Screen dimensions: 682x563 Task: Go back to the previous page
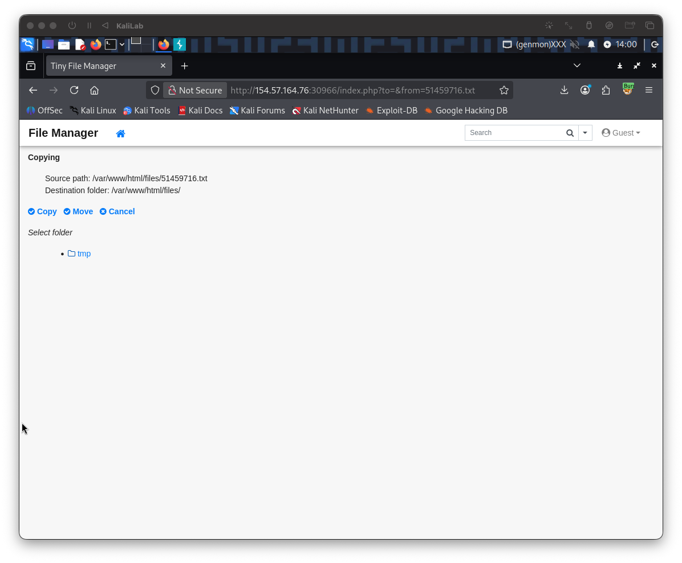(33, 90)
